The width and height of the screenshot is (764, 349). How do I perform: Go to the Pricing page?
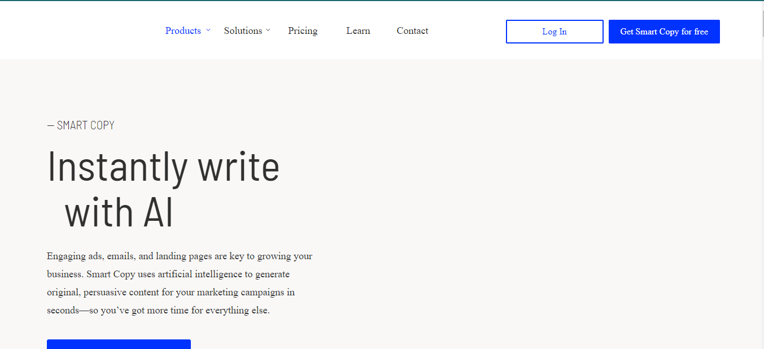pos(303,30)
